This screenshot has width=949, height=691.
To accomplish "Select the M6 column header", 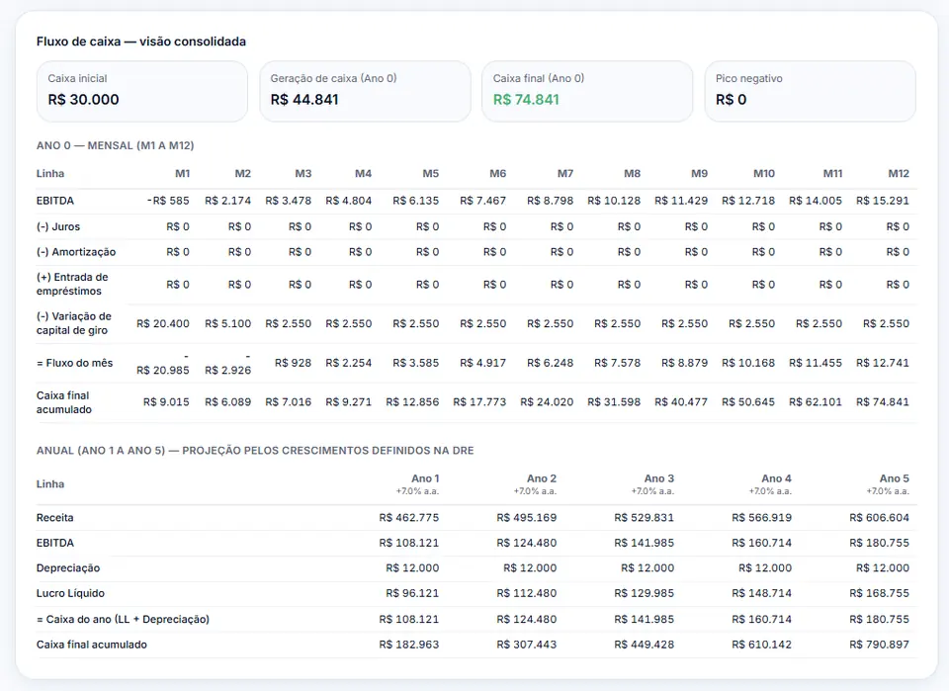I will [497, 174].
